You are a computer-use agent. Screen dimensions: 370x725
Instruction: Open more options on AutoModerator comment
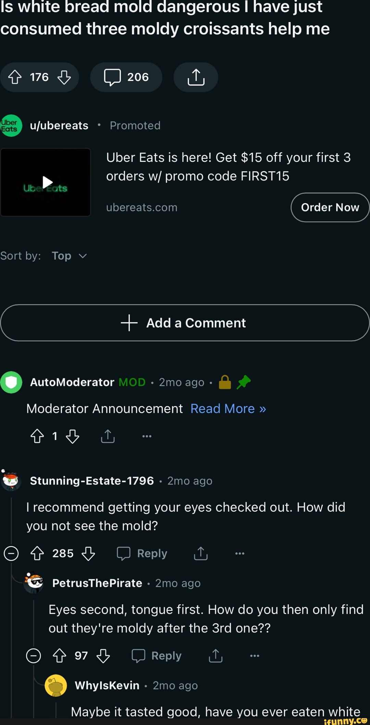(x=147, y=436)
